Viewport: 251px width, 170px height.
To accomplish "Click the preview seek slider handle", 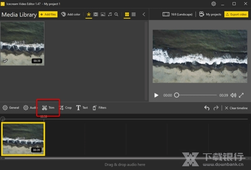I will 177,95.
